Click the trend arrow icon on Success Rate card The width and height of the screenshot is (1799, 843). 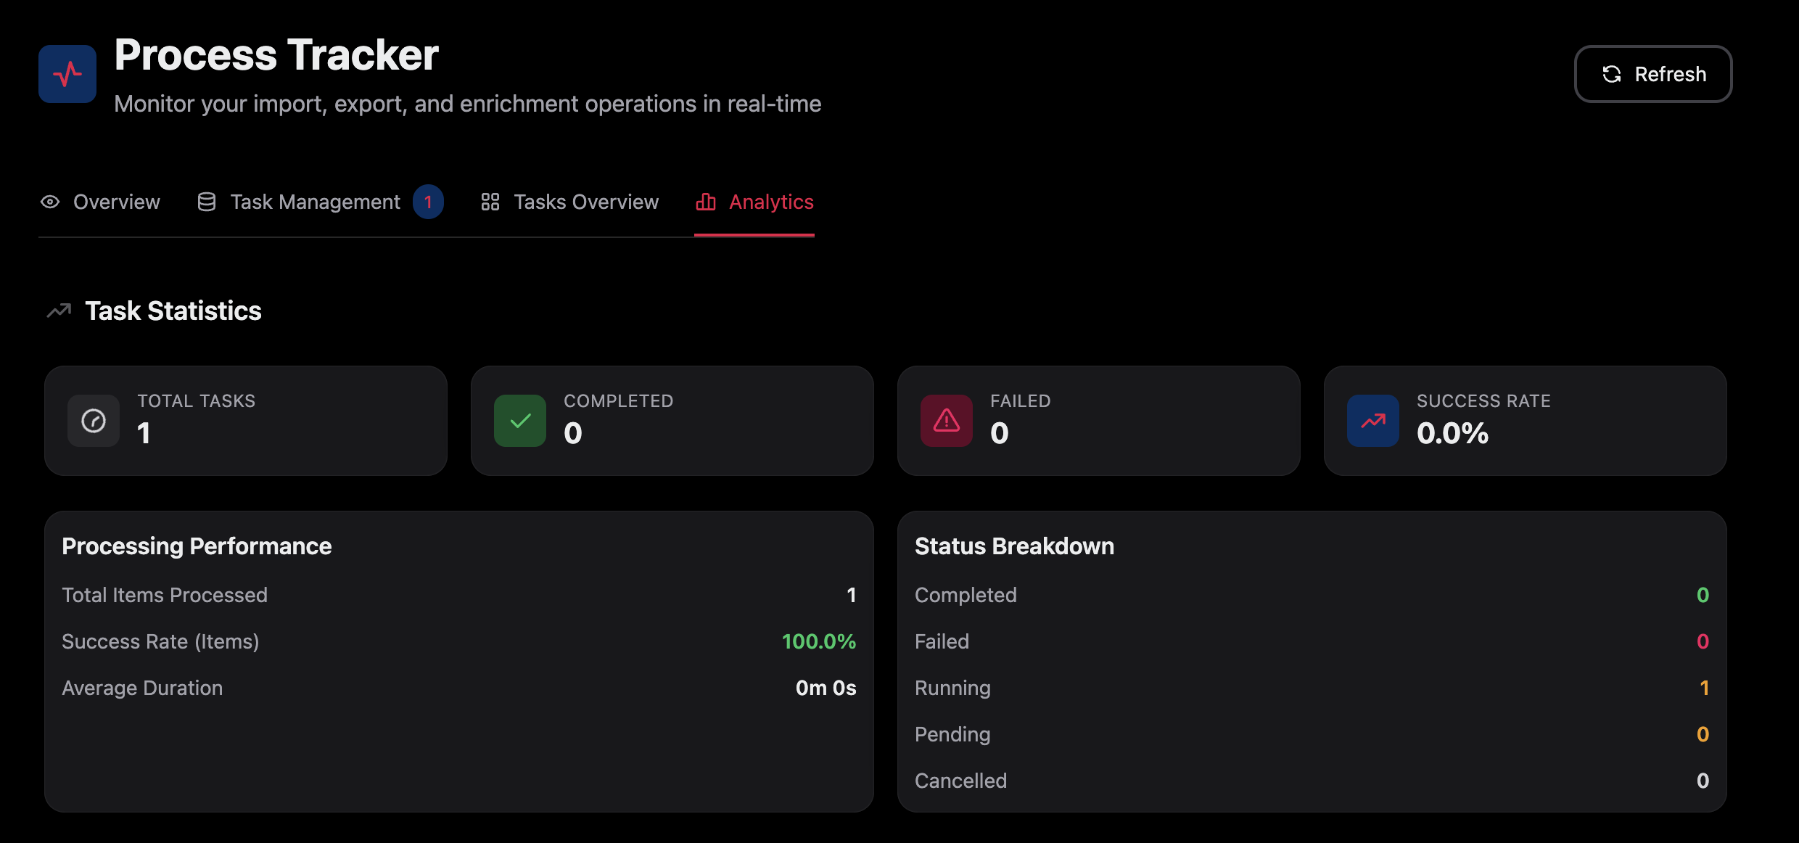tap(1372, 421)
